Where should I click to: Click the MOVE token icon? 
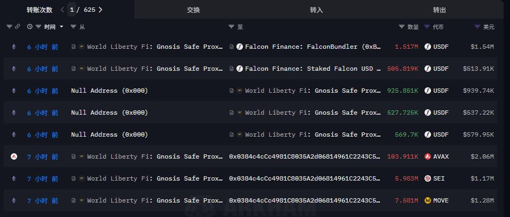428,201
